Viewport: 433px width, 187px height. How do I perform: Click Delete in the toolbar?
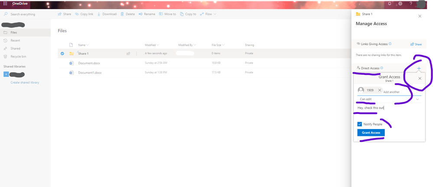127,14
